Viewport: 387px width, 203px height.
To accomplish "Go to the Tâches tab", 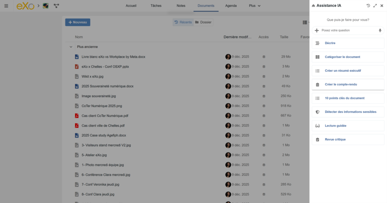I will tap(156, 6).
